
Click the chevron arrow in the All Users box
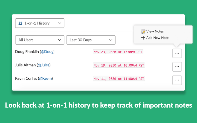(60, 40)
